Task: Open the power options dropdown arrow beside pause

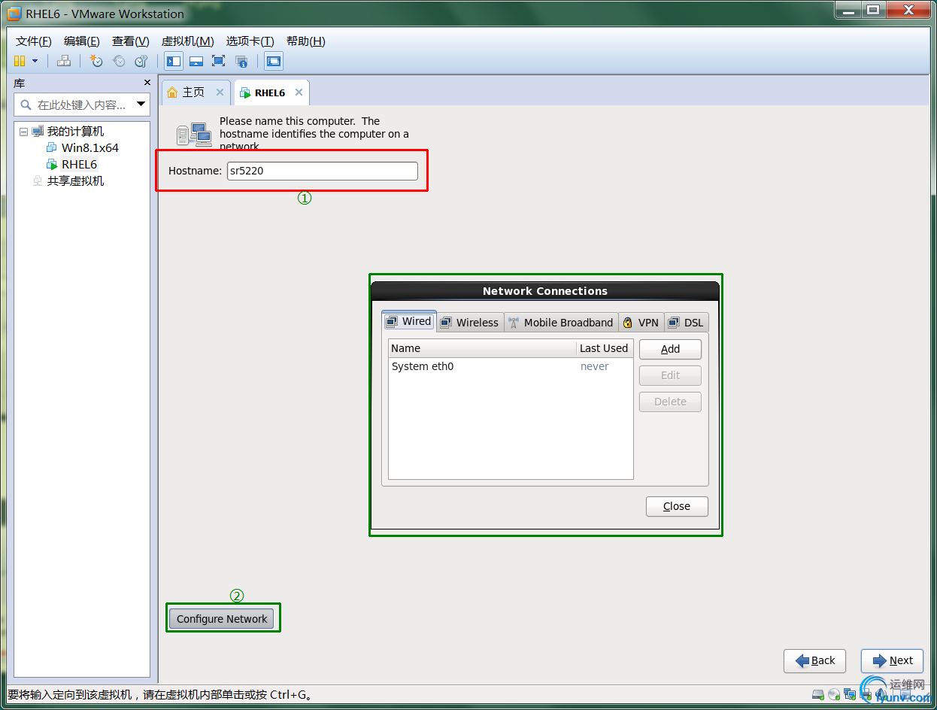Action: pyautogui.click(x=35, y=61)
